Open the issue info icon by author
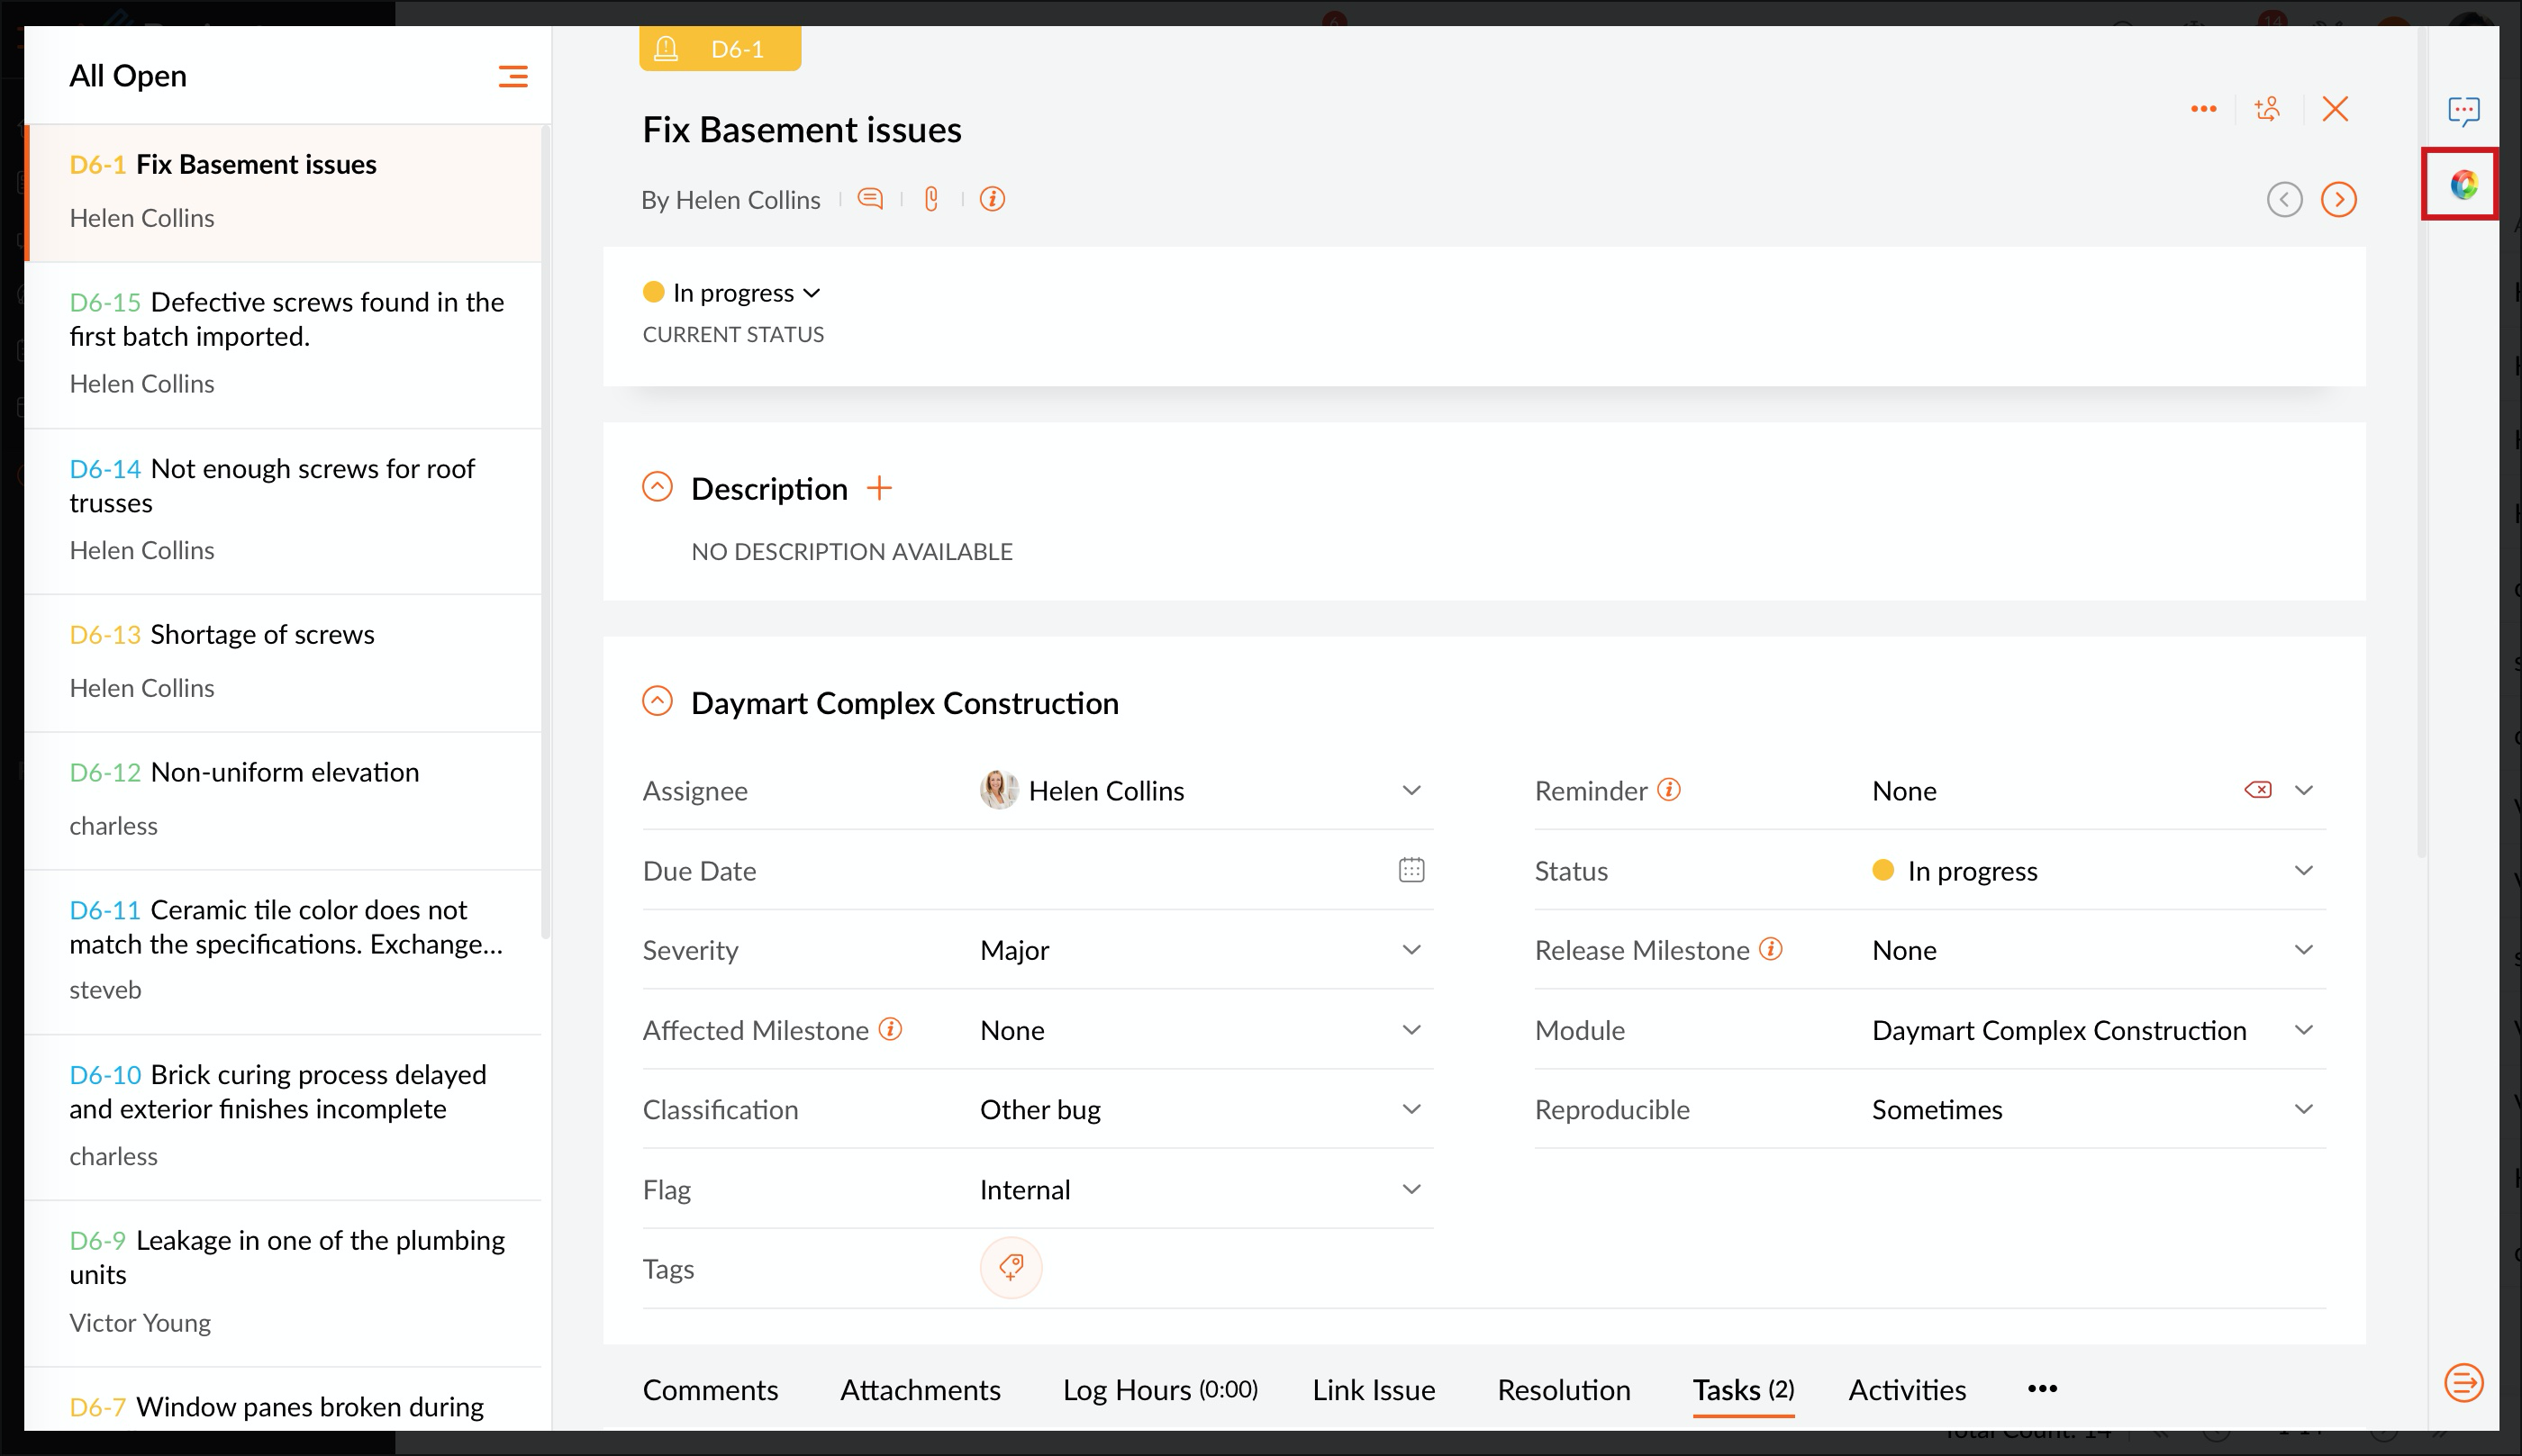 coord(992,199)
